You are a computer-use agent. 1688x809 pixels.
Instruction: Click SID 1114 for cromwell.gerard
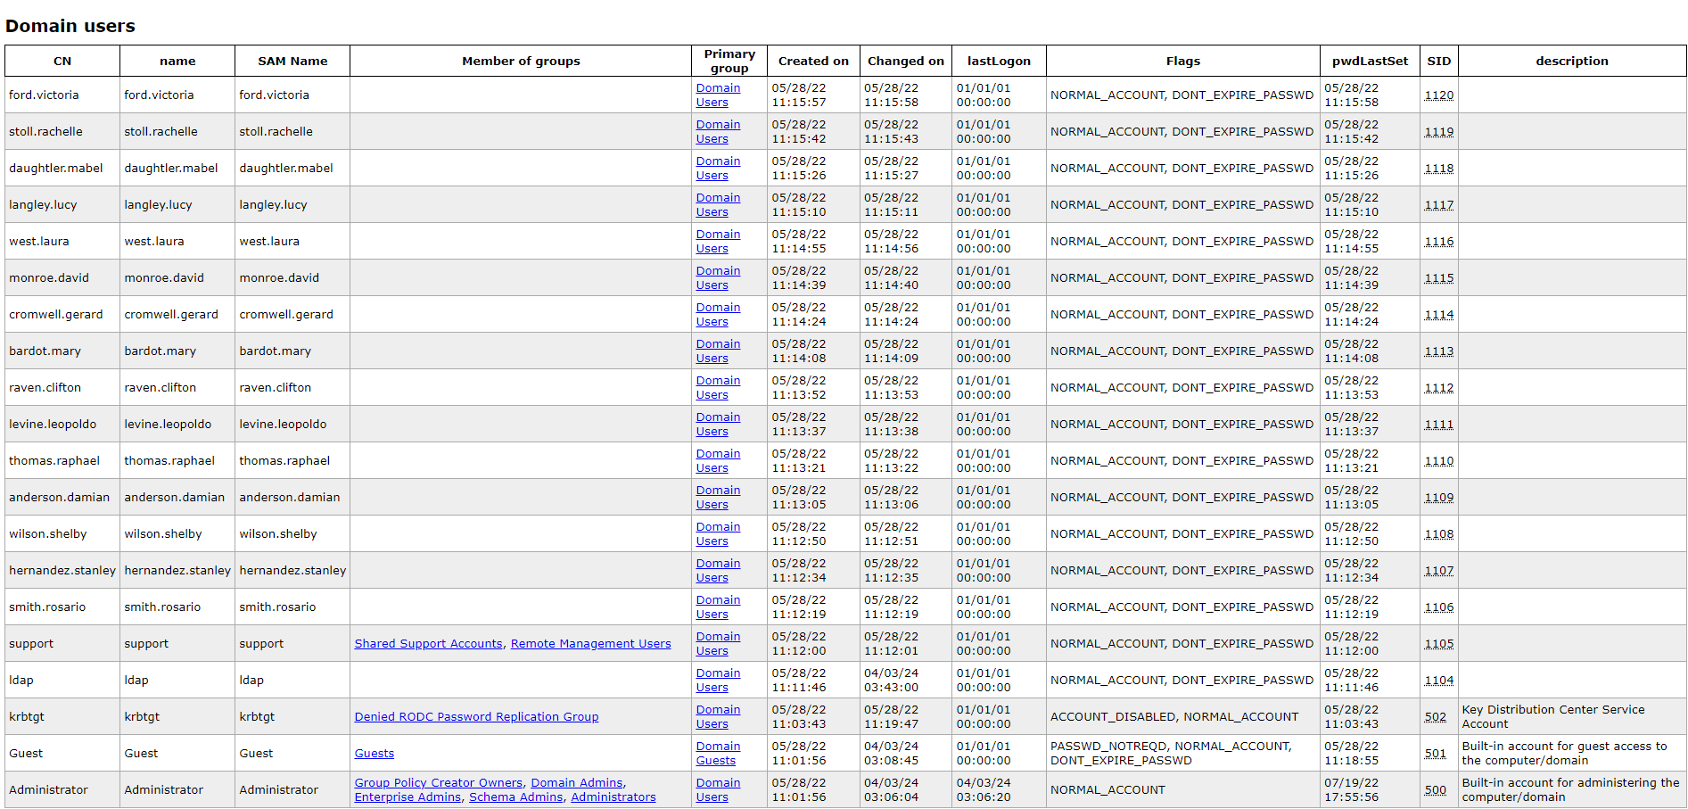click(x=1438, y=315)
